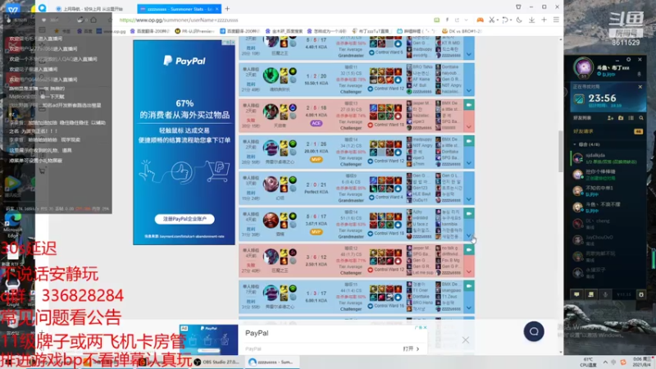Toggle voice mute icon beside summoner name
Viewport: 656px width, 369px height.
(639, 74)
